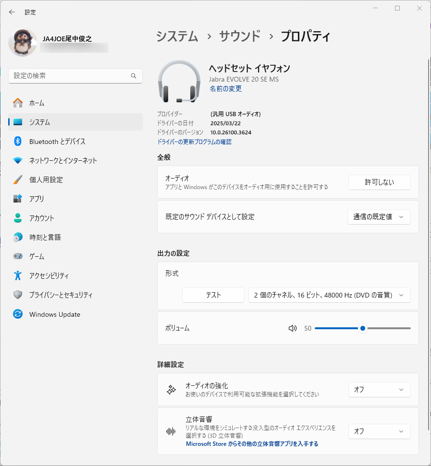Open the audio format dropdown (48000 Hz)
Screen dimensions: 431x466
pos(329,295)
